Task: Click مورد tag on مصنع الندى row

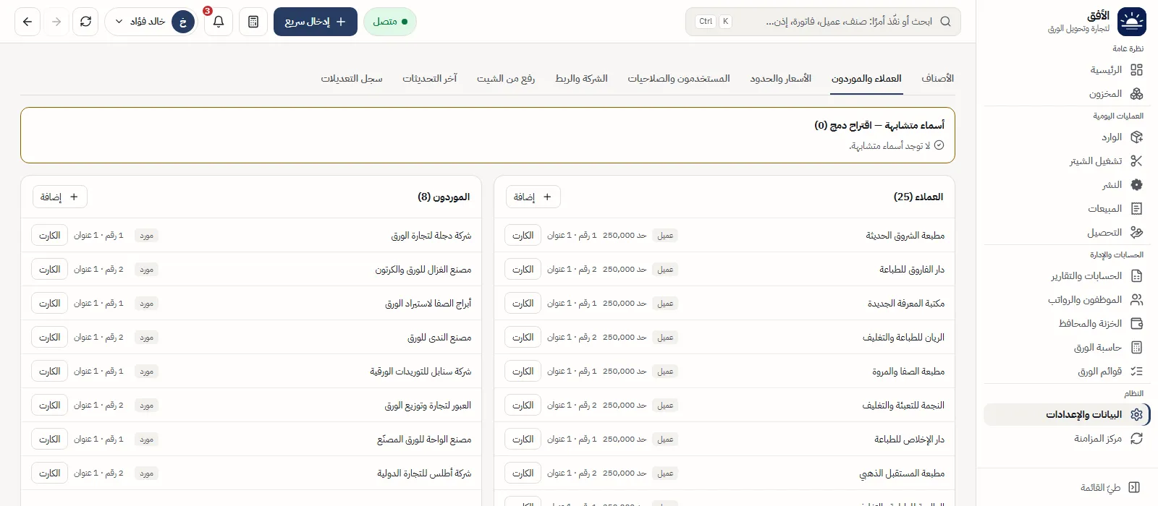Action: (147, 338)
